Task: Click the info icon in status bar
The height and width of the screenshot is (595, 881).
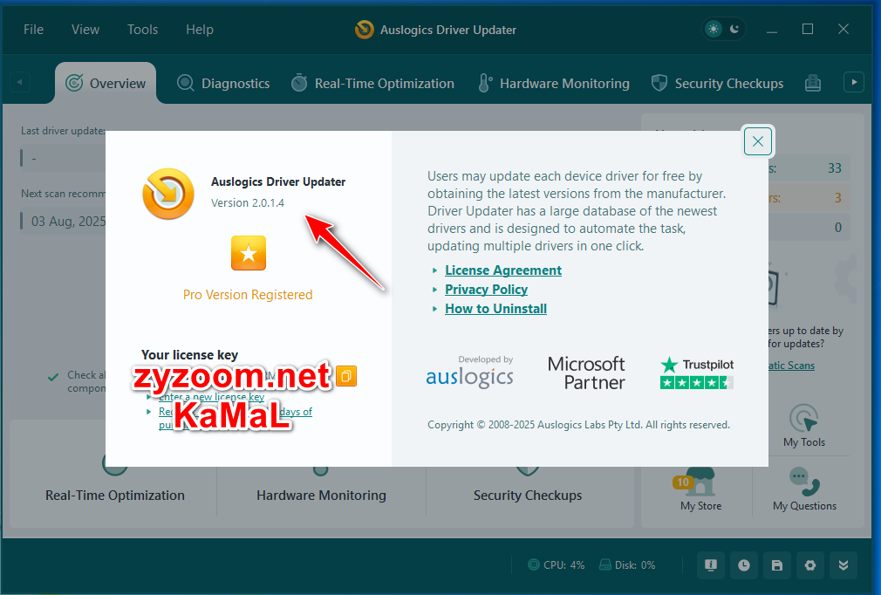Action: (x=711, y=565)
